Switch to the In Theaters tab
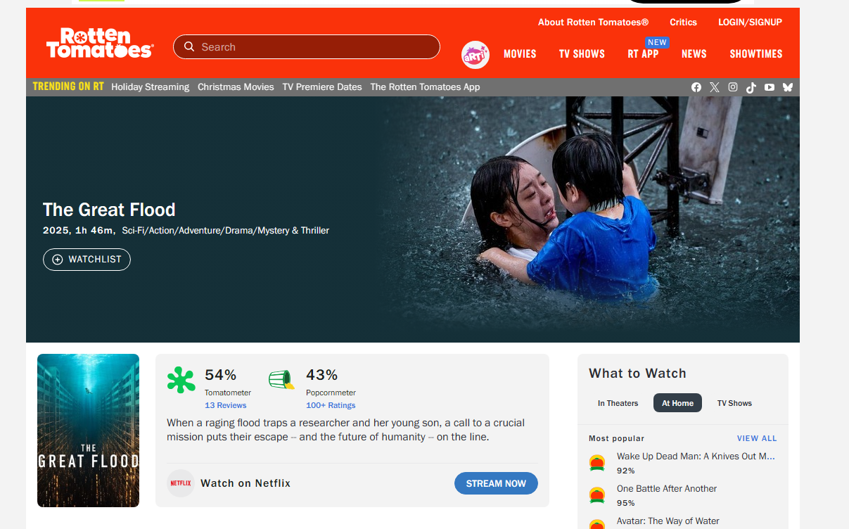Viewport: 849px width, 529px height. pyautogui.click(x=618, y=403)
